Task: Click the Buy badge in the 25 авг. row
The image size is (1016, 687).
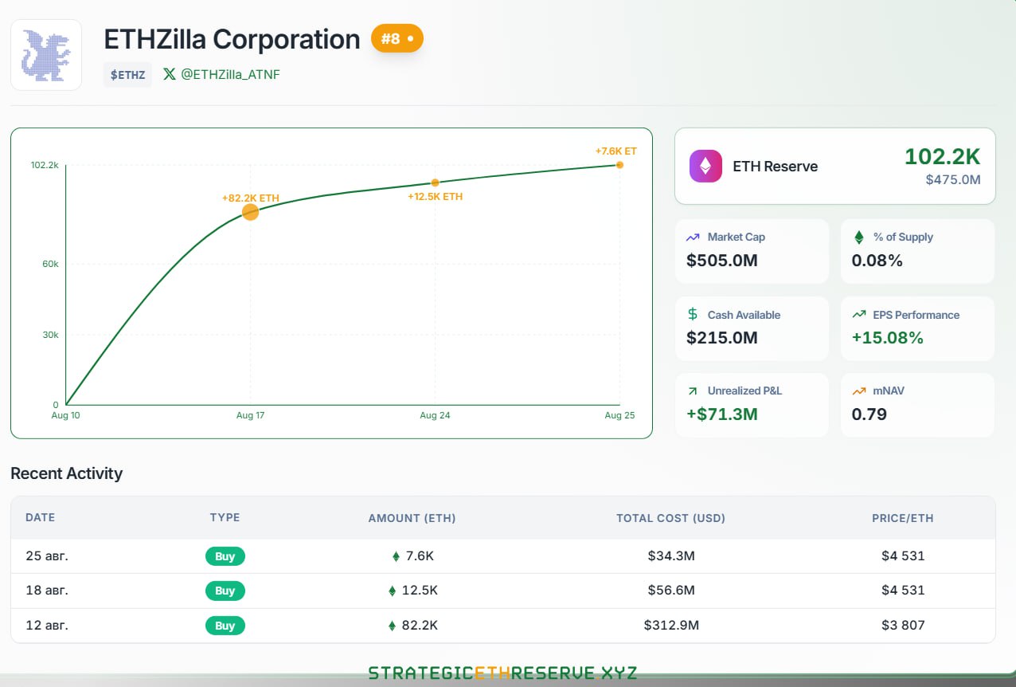Action: (225, 556)
